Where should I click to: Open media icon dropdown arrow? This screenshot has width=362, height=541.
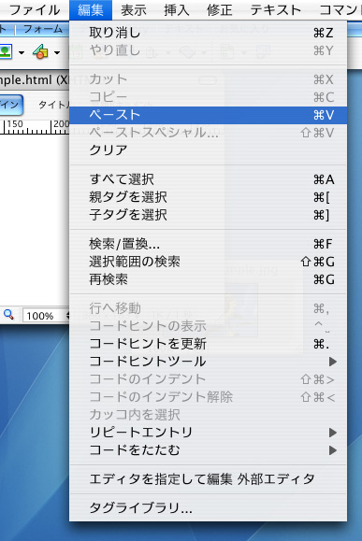coord(57,52)
